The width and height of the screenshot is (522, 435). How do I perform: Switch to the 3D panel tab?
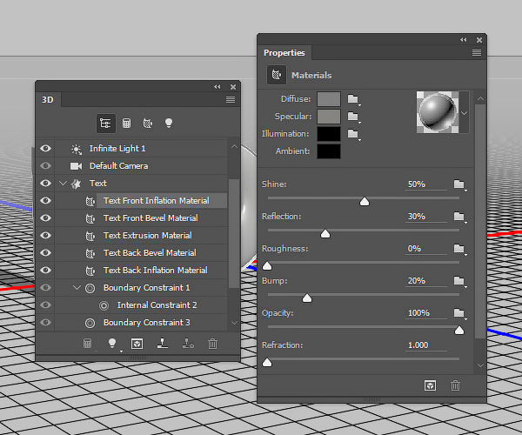tap(48, 99)
